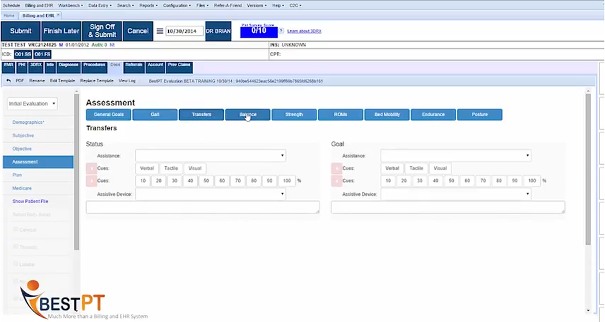This screenshot has height=322, width=605.
Task: Open the Refer-A-Friend menu item
Action: pyautogui.click(x=227, y=5)
